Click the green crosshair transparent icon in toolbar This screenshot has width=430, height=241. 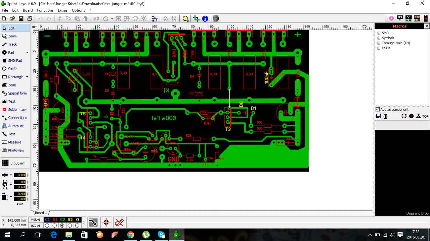(196, 19)
